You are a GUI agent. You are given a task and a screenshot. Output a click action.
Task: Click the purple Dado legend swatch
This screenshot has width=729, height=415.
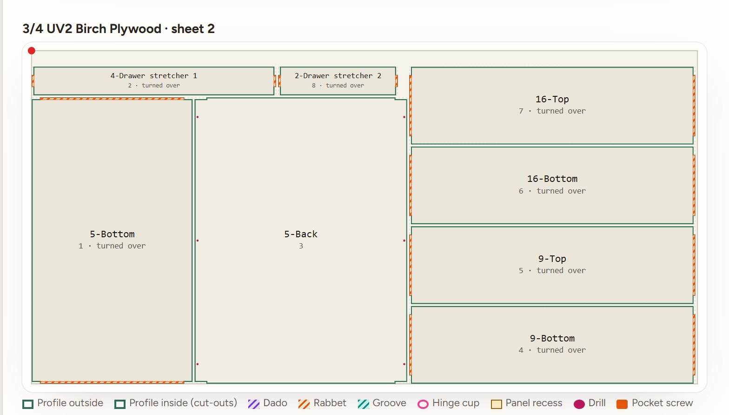click(x=254, y=404)
